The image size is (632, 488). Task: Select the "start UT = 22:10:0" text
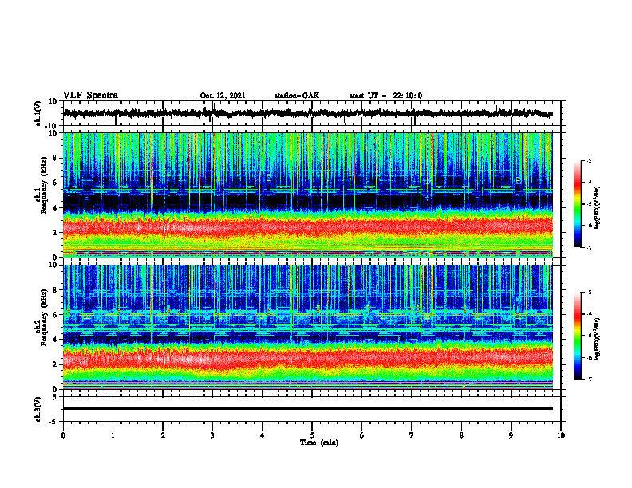[x=385, y=96]
